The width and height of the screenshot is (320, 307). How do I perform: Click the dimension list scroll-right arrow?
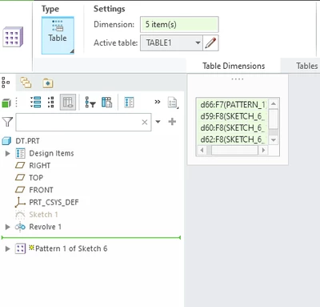(x=263, y=150)
